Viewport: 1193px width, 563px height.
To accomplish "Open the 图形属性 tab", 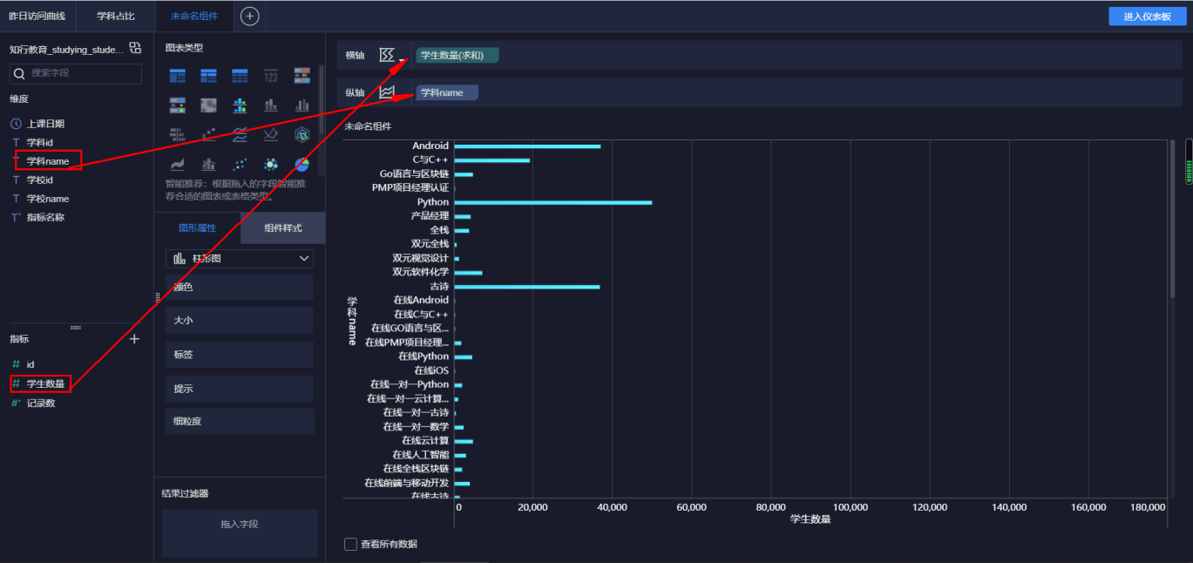I will pos(198,227).
